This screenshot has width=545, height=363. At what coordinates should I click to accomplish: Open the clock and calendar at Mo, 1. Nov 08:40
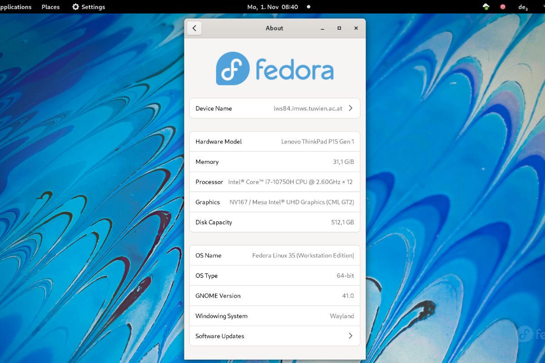(x=272, y=7)
